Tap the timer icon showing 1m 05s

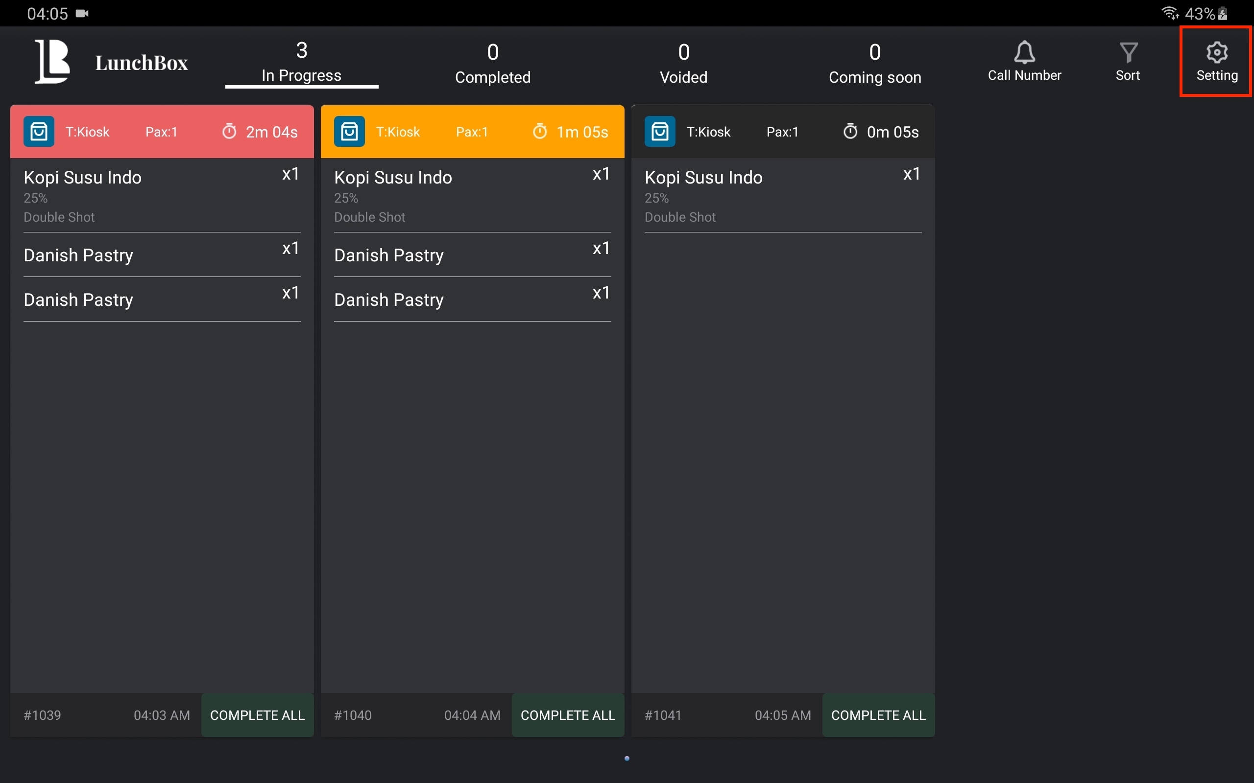tap(539, 132)
